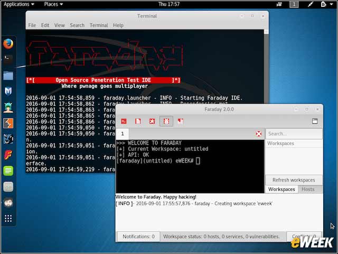Launch Faraday red F icon in dock
The height and width of the screenshot is (254, 338).
pos(8,155)
